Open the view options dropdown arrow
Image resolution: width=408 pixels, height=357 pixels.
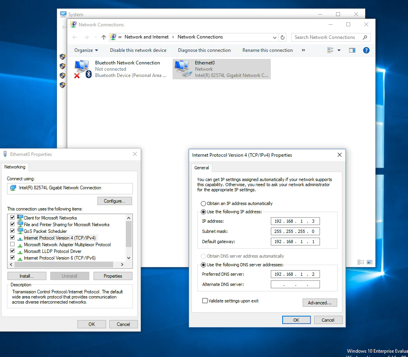click(x=339, y=50)
